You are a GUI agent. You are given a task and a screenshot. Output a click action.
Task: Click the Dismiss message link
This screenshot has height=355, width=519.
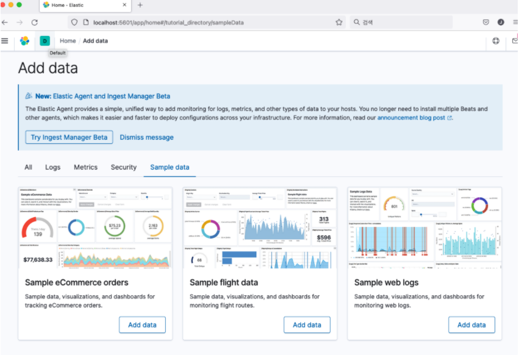pyautogui.click(x=146, y=137)
